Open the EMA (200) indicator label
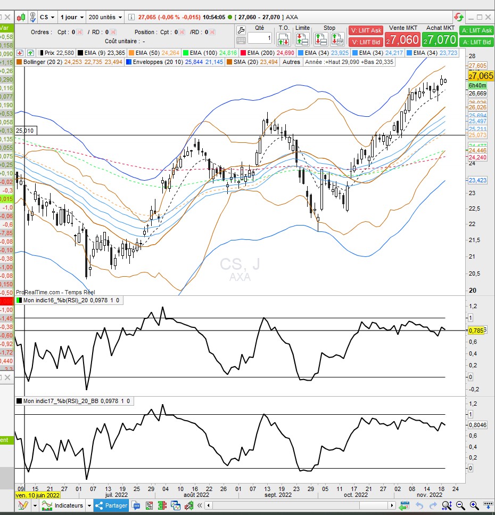This screenshot has height=515, width=495. tap(267, 53)
